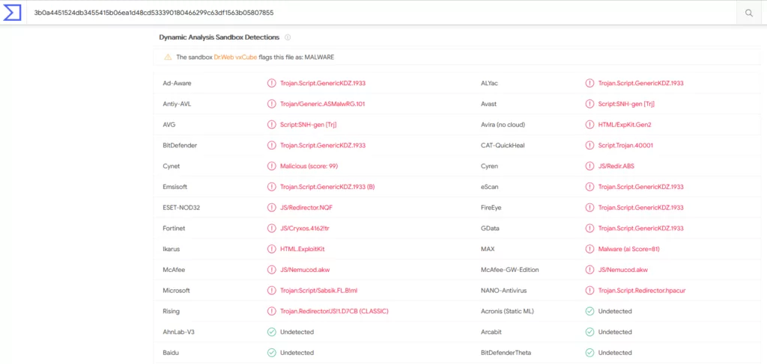The width and height of the screenshot is (767, 364).
Task: Click the alert icon in BitDefender row
Action: pos(271,146)
